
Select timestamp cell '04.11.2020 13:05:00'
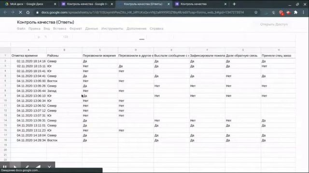click(28, 81)
